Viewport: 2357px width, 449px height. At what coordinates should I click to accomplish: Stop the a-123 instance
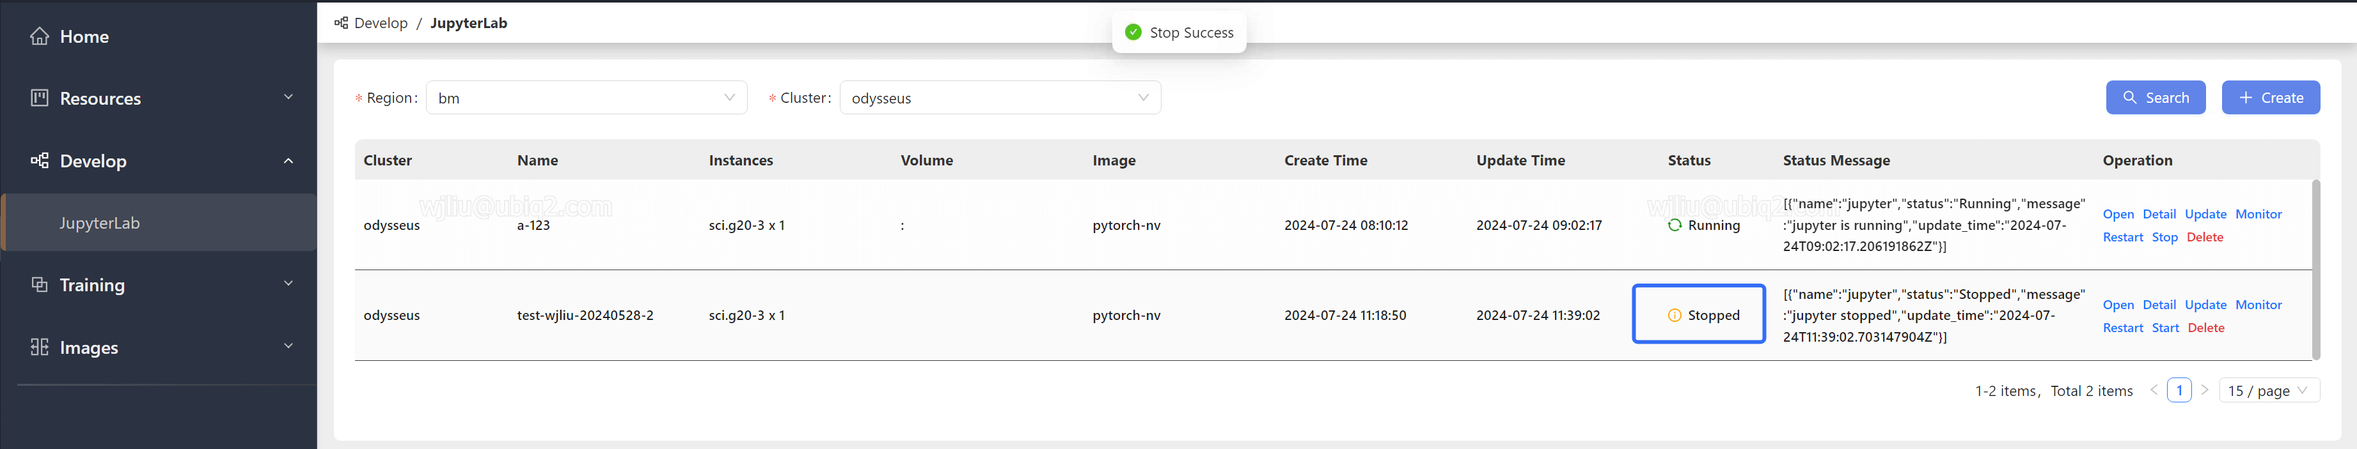tap(2164, 237)
